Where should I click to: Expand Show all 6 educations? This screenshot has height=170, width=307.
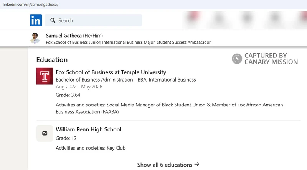[x=165, y=165]
